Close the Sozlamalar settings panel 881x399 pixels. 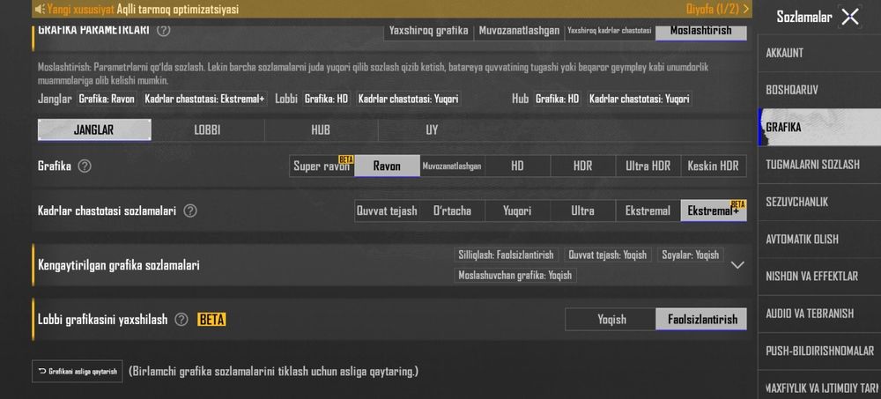tap(850, 17)
